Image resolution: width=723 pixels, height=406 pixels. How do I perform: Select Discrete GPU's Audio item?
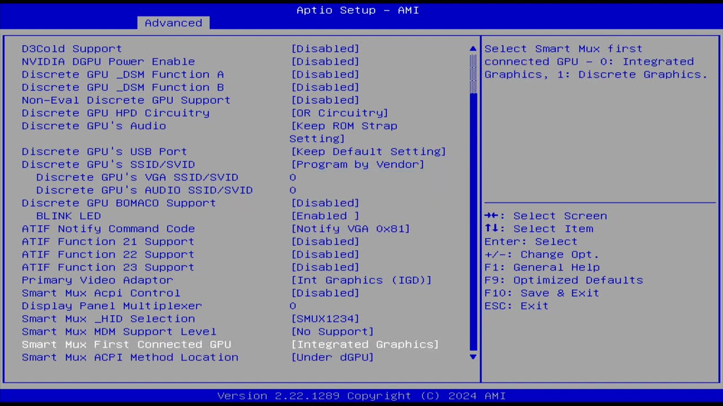pyautogui.click(x=94, y=126)
